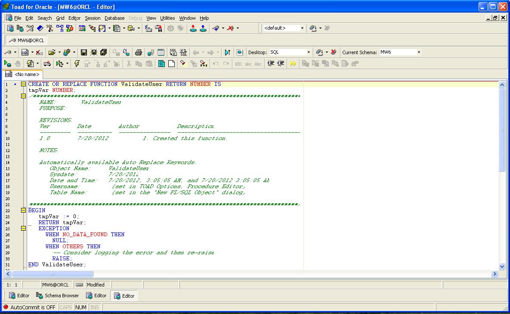Open a new Editor window from main toolbar
Image resolution: width=510 pixels, height=314 pixels.
pos(10,28)
